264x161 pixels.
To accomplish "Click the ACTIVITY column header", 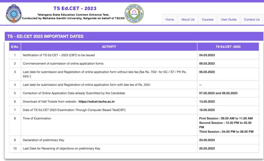I will click(x=109, y=47).
